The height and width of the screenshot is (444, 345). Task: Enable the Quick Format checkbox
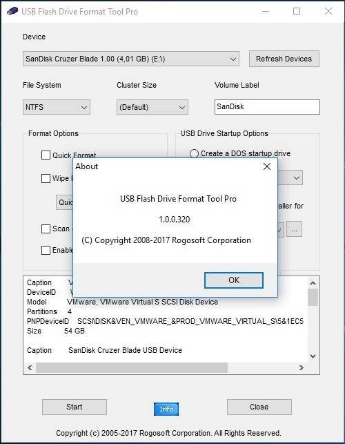point(46,155)
